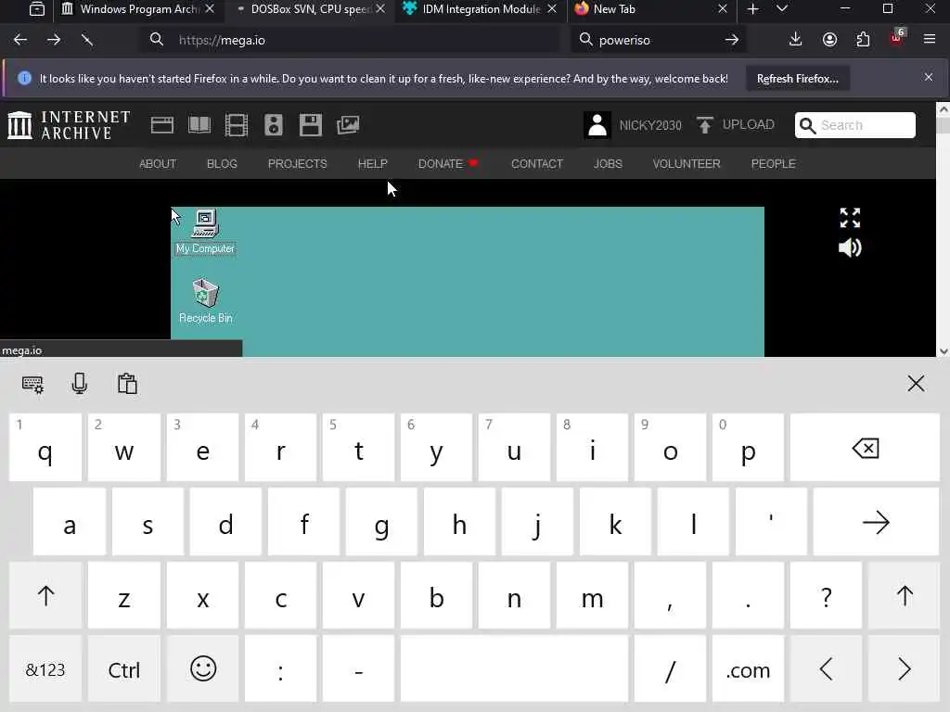This screenshot has height=712, width=950.
Task: Open the ABOUT link
Action: click(158, 163)
